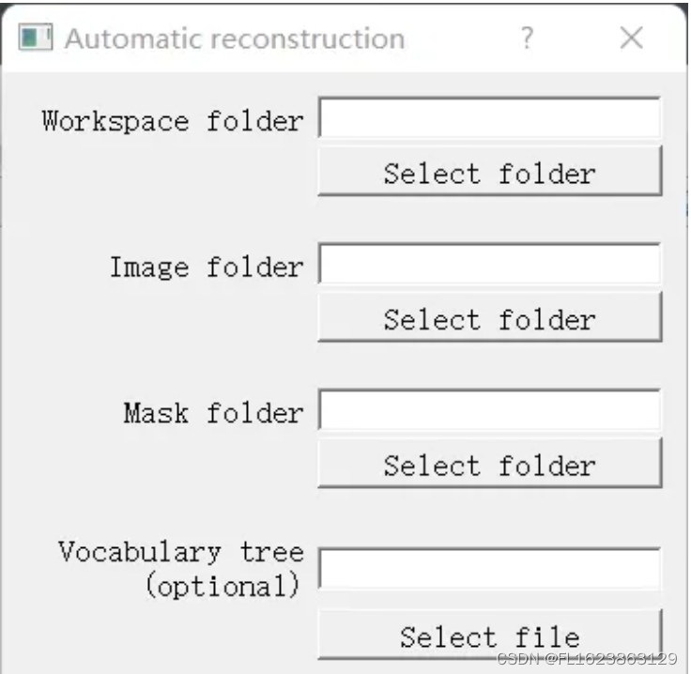The width and height of the screenshot is (691, 674).
Task: Click into the Mask folder input box
Action: (489, 410)
